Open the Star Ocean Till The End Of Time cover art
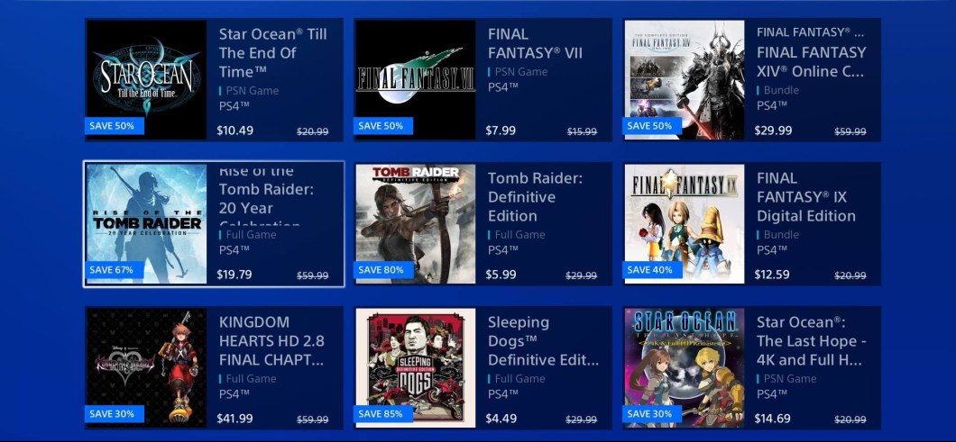 [146, 80]
